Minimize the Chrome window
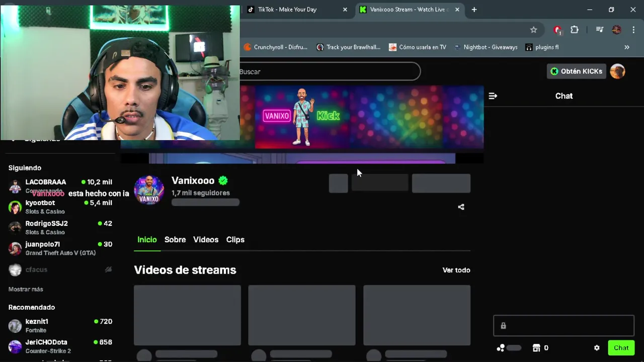This screenshot has width=644, height=362. click(590, 10)
